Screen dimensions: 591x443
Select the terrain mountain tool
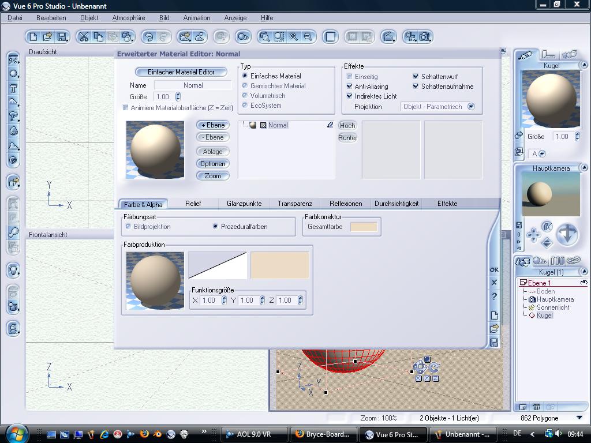coord(14,102)
